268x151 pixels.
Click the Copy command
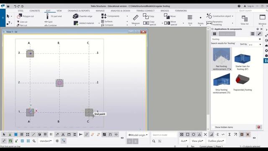(149, 16)
